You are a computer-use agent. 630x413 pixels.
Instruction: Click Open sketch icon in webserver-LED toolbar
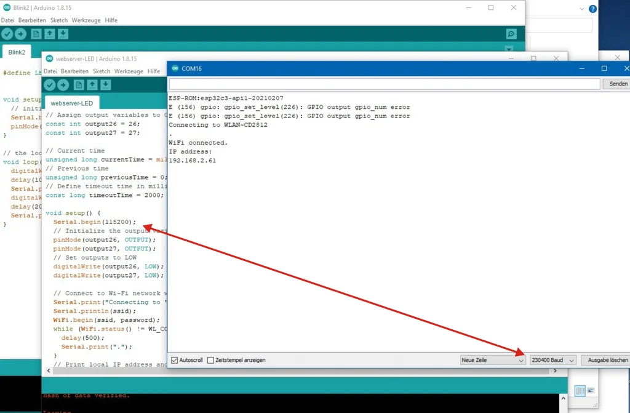pyautogui.click(x=92, y=85)
